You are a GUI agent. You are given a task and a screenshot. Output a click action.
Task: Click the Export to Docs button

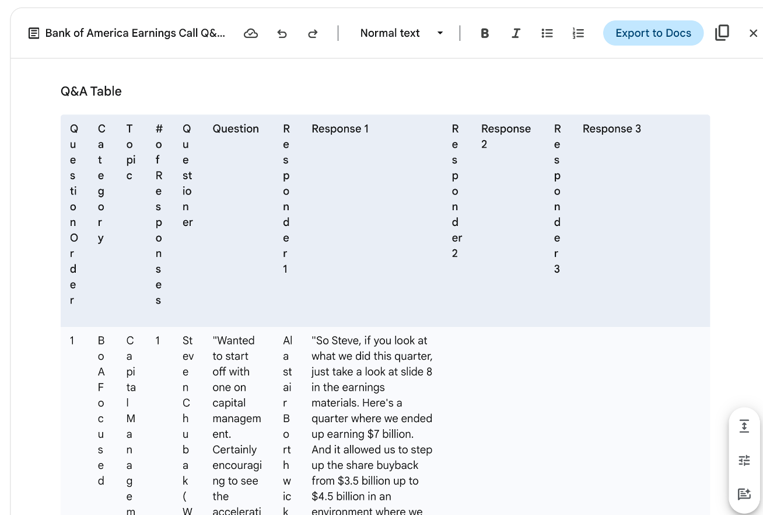pyautogui.click(x=653, y=33)
